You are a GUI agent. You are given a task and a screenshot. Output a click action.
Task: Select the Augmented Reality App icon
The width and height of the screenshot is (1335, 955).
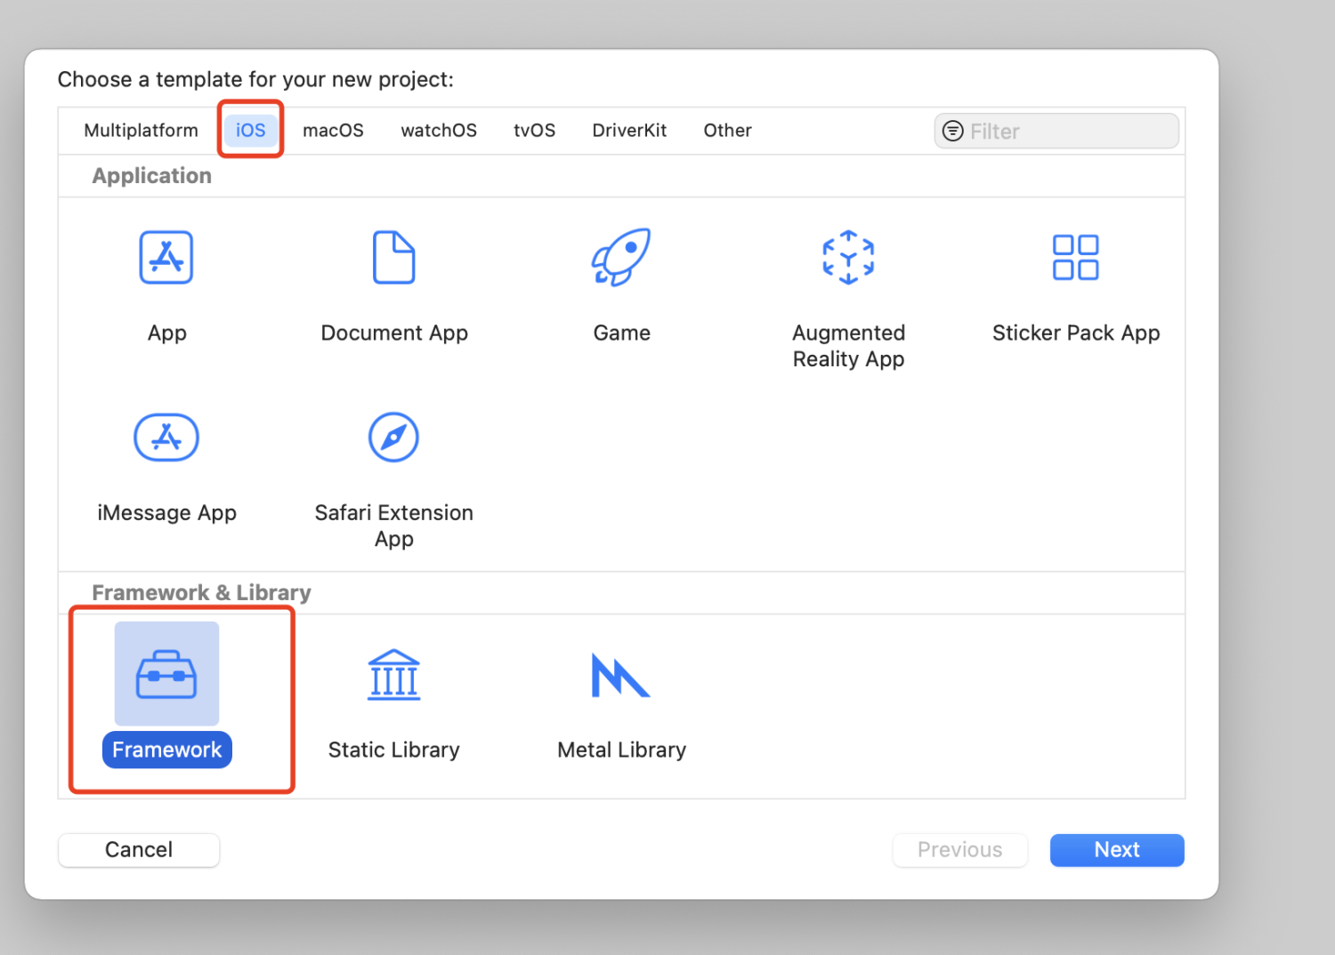848,258
